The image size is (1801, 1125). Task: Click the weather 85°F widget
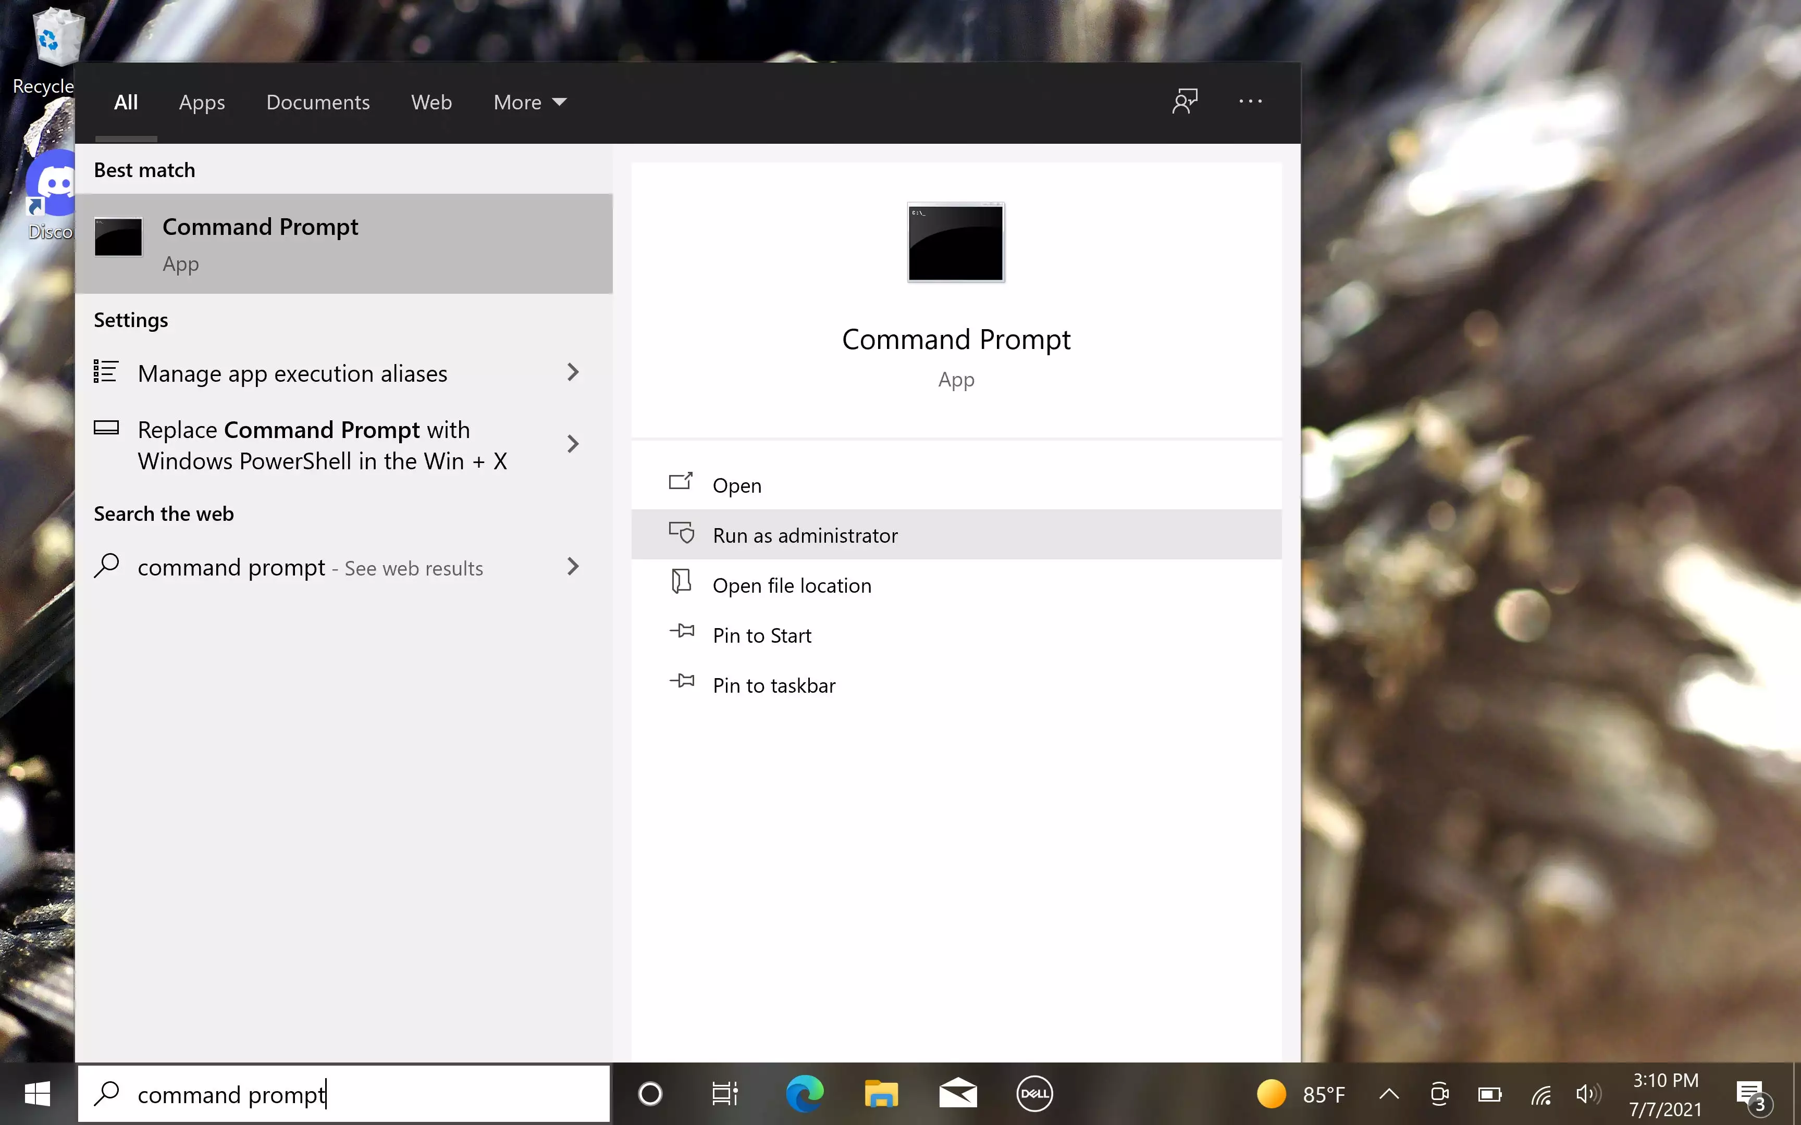point(1301,1094)
